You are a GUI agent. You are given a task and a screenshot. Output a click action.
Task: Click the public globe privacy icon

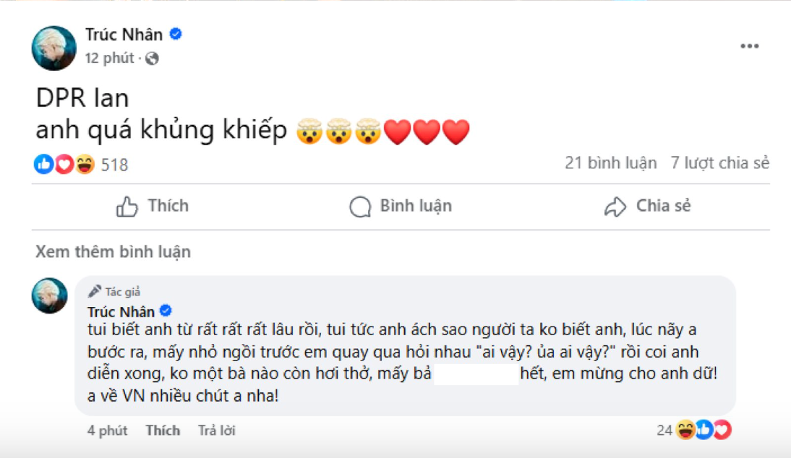pos(153,58)
